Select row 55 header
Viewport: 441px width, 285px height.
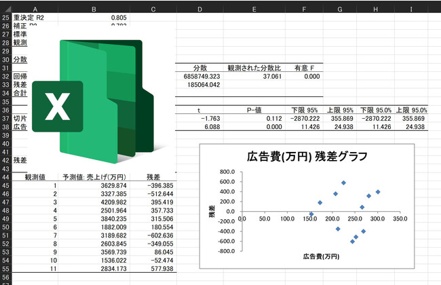click(5, 278)
